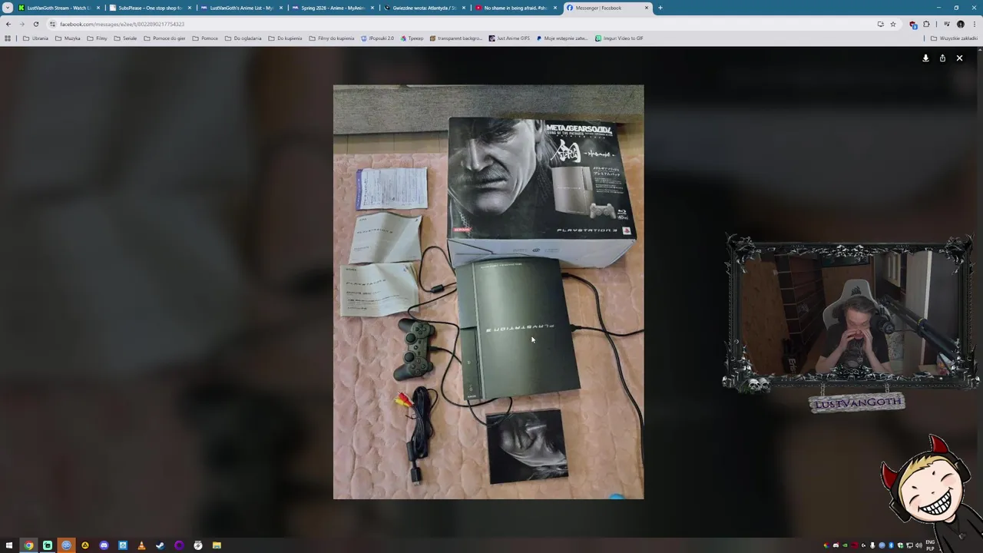The height and width of the screenshot is (553, 983).
Task: Open the transparent background bookmark
Action: tap(456, 38)
